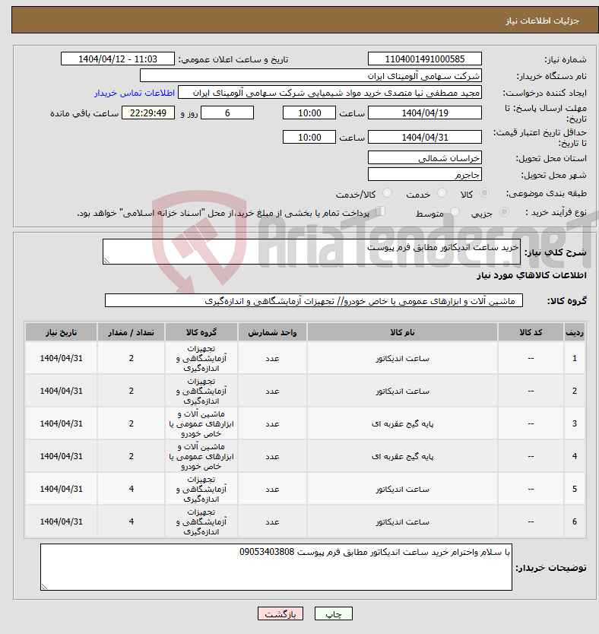Click the توضیحات خریدار buyer notes text area

[x=276, y=567]
